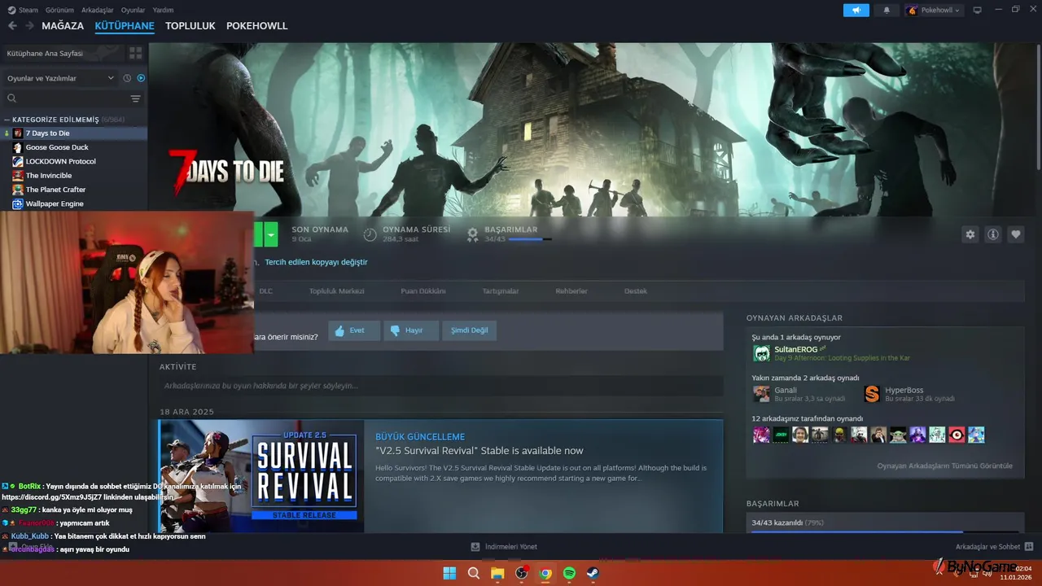Click Tercih edilen kopyayı değiştir link
Viewport: 1042px width, 586px height.
click(316, 262)
